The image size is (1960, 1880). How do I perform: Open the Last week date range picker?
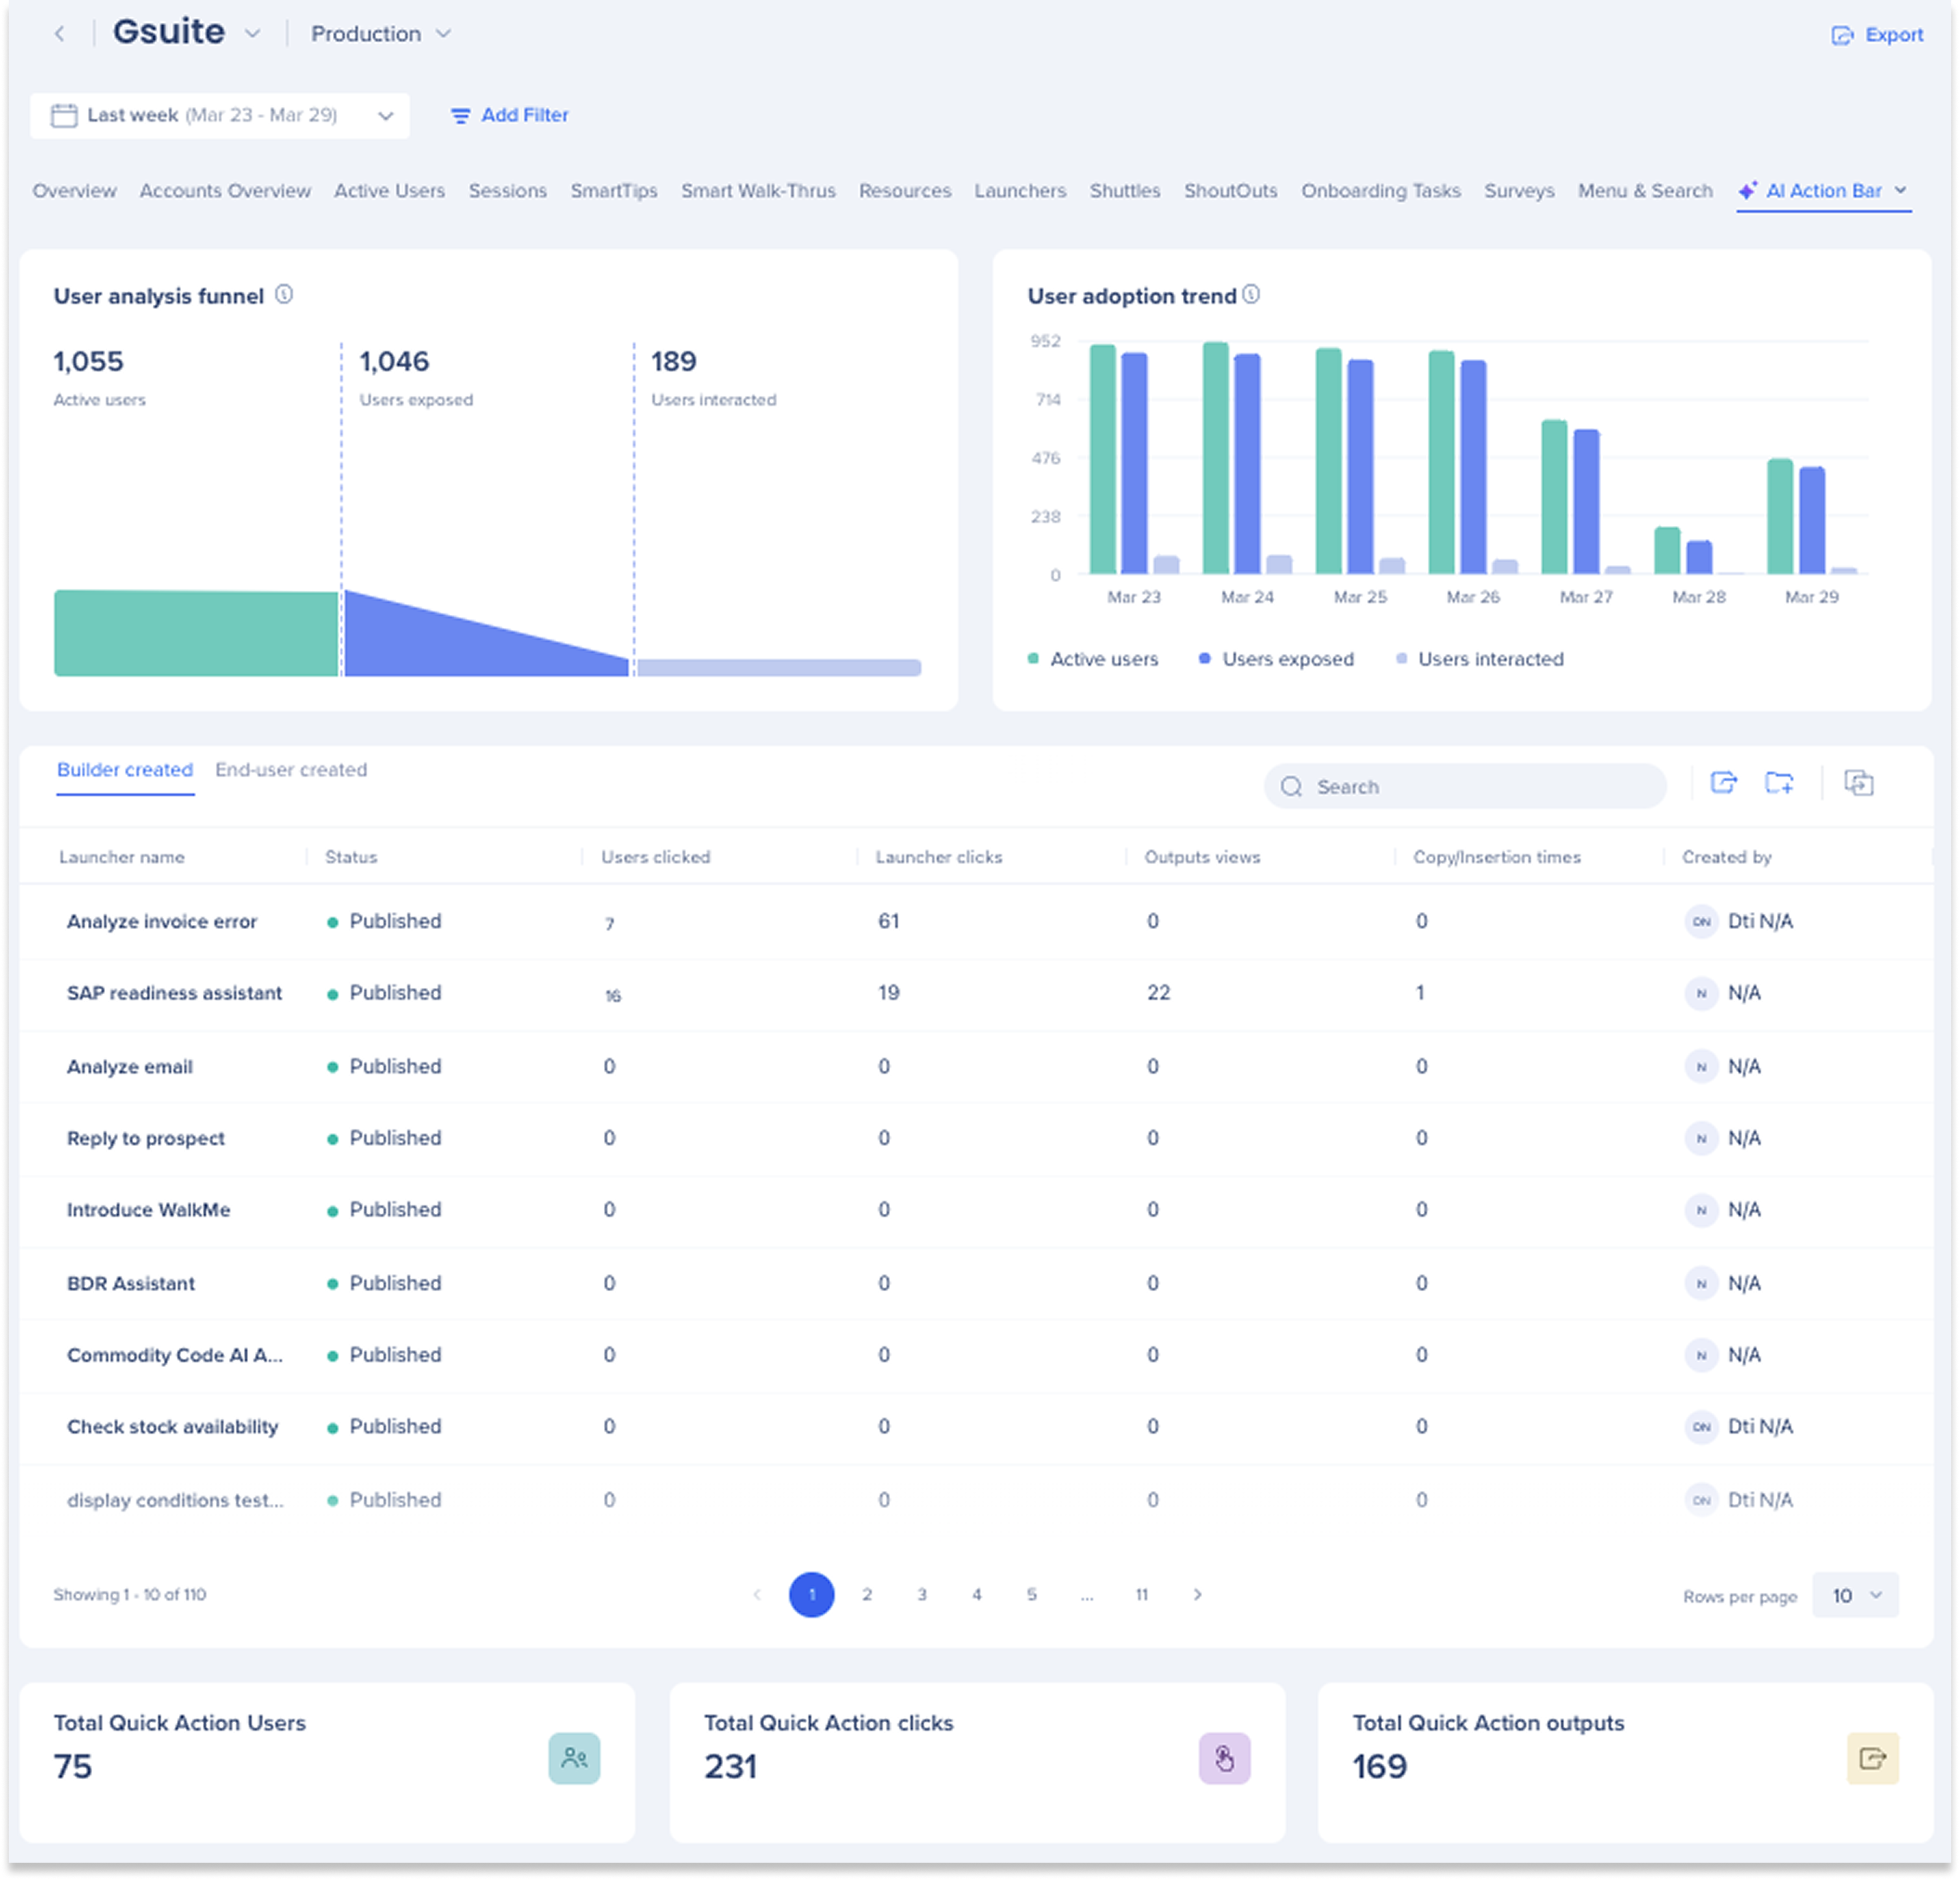click(x=220, y=116)
